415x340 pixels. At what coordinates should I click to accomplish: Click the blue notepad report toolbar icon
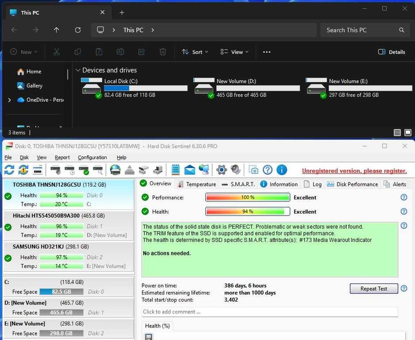coord(176,170)
